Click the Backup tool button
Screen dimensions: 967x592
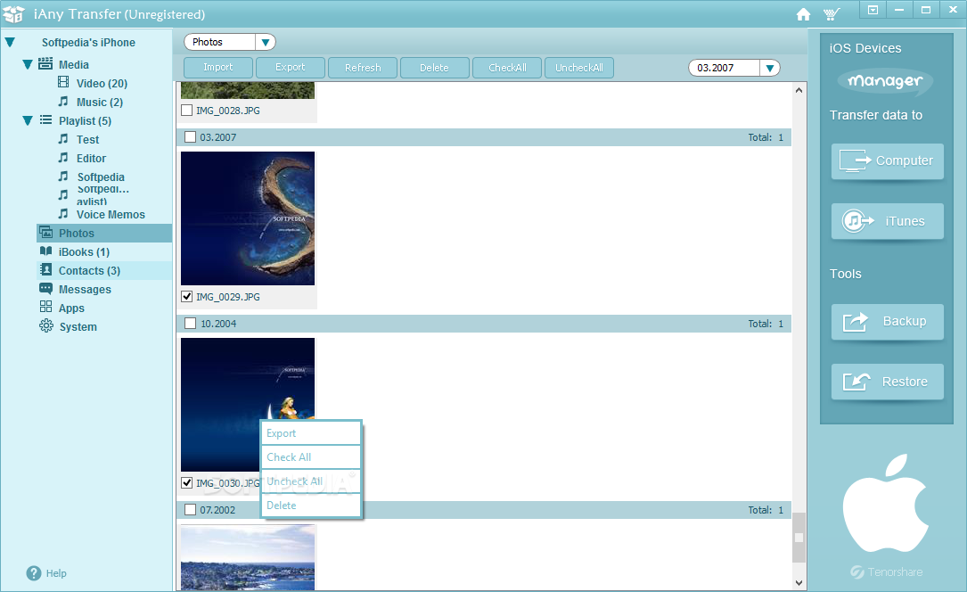(888, 321)
